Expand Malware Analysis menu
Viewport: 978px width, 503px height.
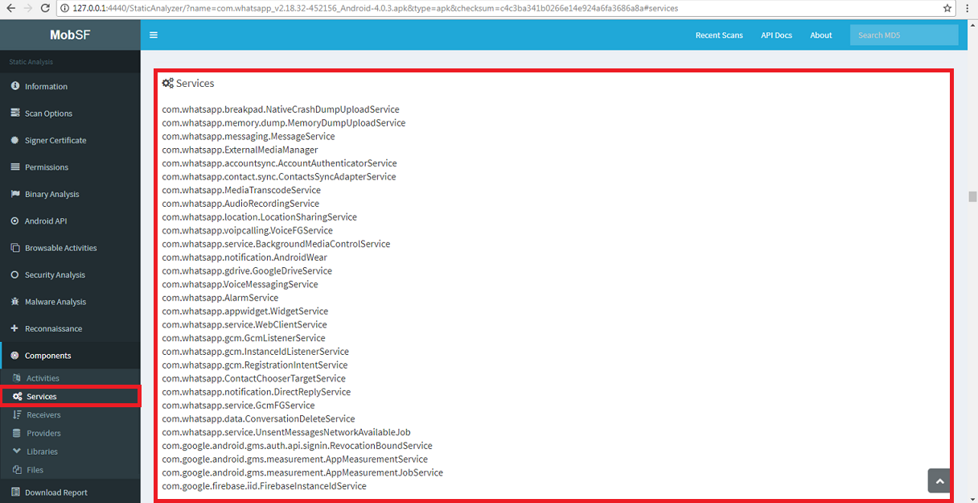[70, 302]
